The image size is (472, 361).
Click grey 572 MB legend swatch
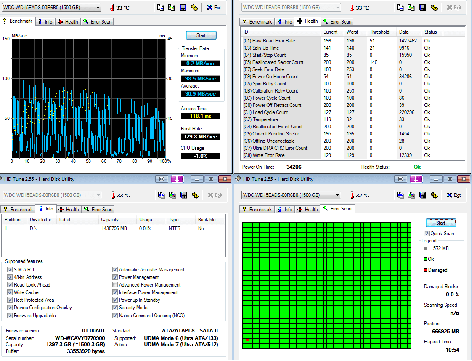coord(426,248)
